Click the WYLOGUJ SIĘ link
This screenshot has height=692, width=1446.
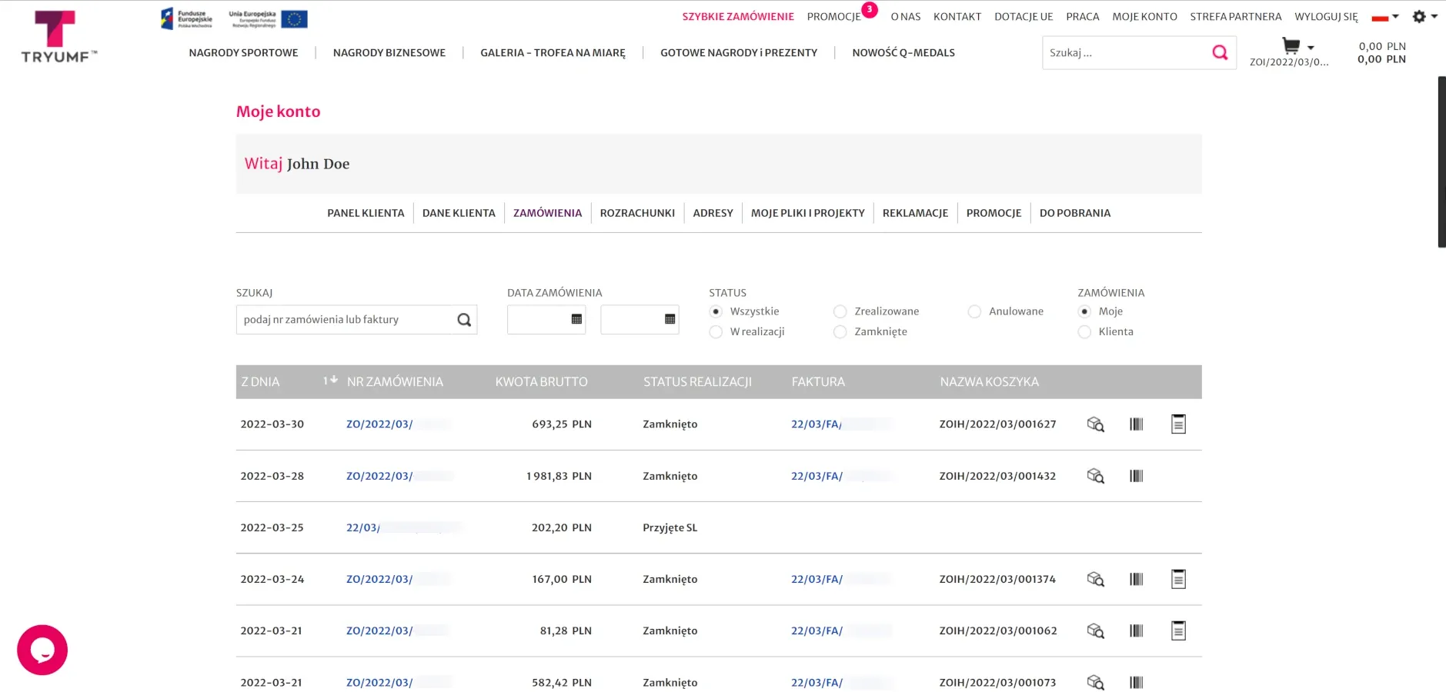pos(1326,17)
